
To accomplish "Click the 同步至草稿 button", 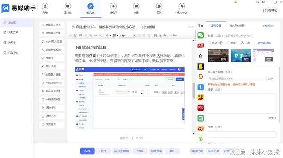I will (122, 151).
